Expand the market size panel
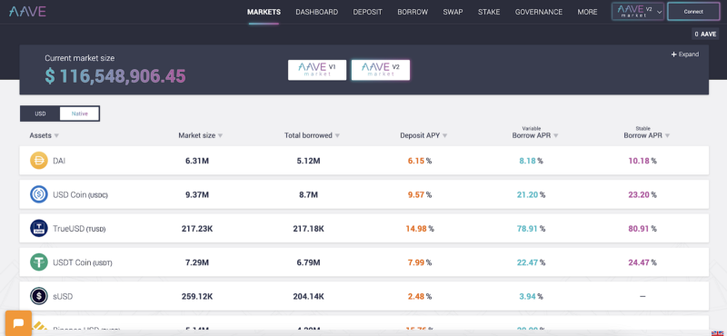The width and height of the screenshot is (727, 336). click(x=685, y=54)
